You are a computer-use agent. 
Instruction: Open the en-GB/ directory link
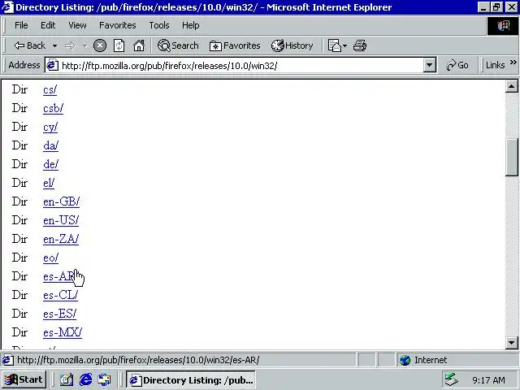tap(62, 201)
